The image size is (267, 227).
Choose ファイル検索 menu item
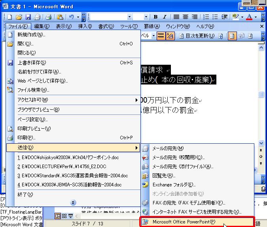coord(73,90)
